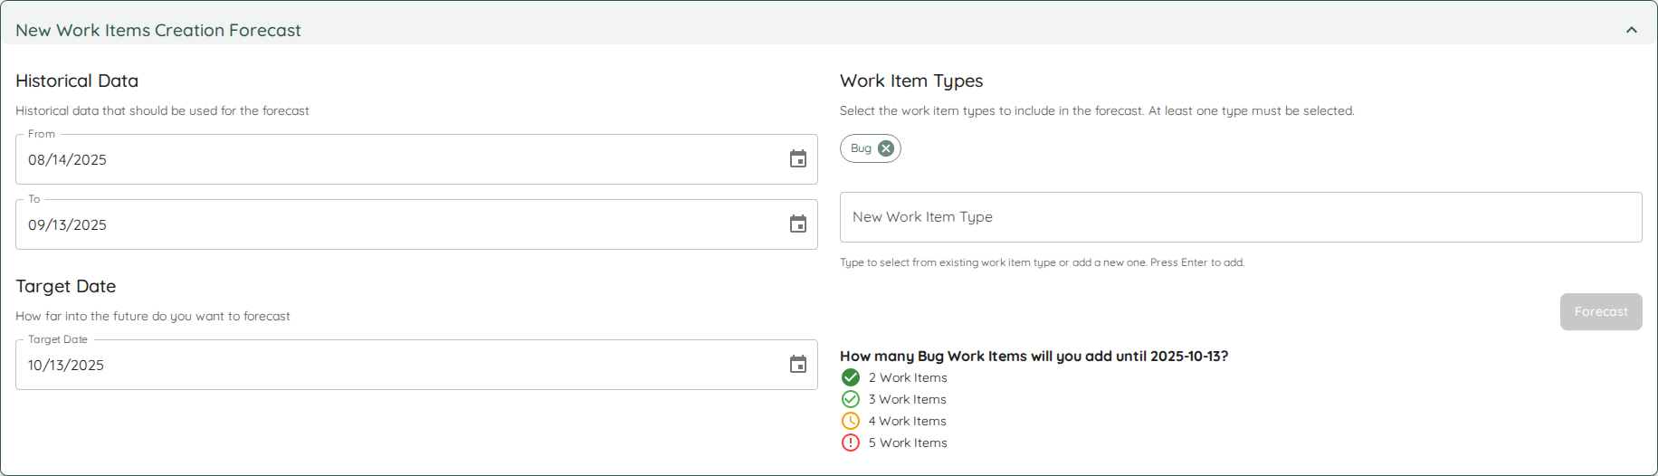The height and width of the screenshot is (476, 1658).
Task: Select the '5 Work Items' forecast result text
Action: click(x=908, y=443)
